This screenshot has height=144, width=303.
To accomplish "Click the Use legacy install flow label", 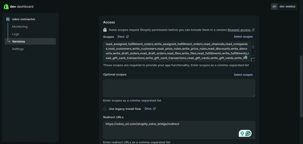I will coord(125,109).
